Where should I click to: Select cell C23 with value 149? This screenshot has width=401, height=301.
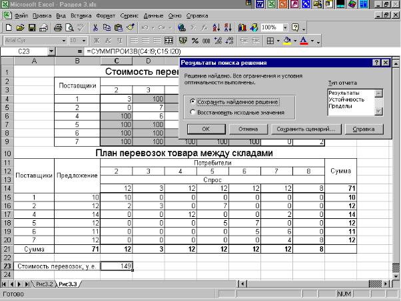click(x=117, y=266)
